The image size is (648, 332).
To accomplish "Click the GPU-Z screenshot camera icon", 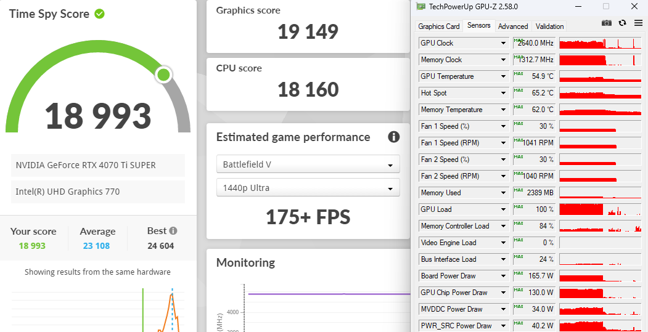I will pos(606,23).
